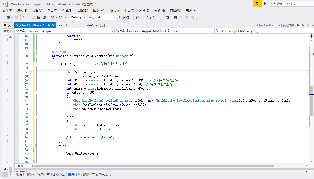Toggle a bookmark with the bookmark icon
Image resolution: width=314 pixels, height=179 pixels.
click(x=175, y=17)
